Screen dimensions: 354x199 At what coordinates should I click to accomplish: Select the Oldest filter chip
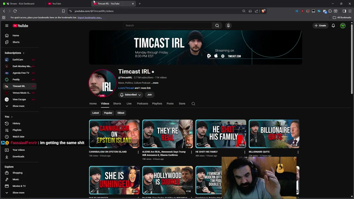tap(121, 113)
